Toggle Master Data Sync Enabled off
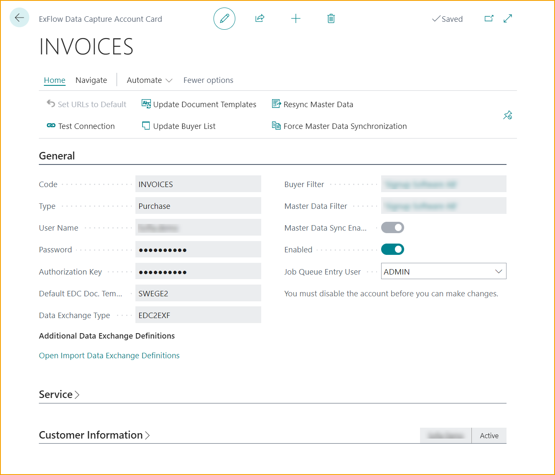The height and width of the screenshot is (475, 555). tap(392, 227)
